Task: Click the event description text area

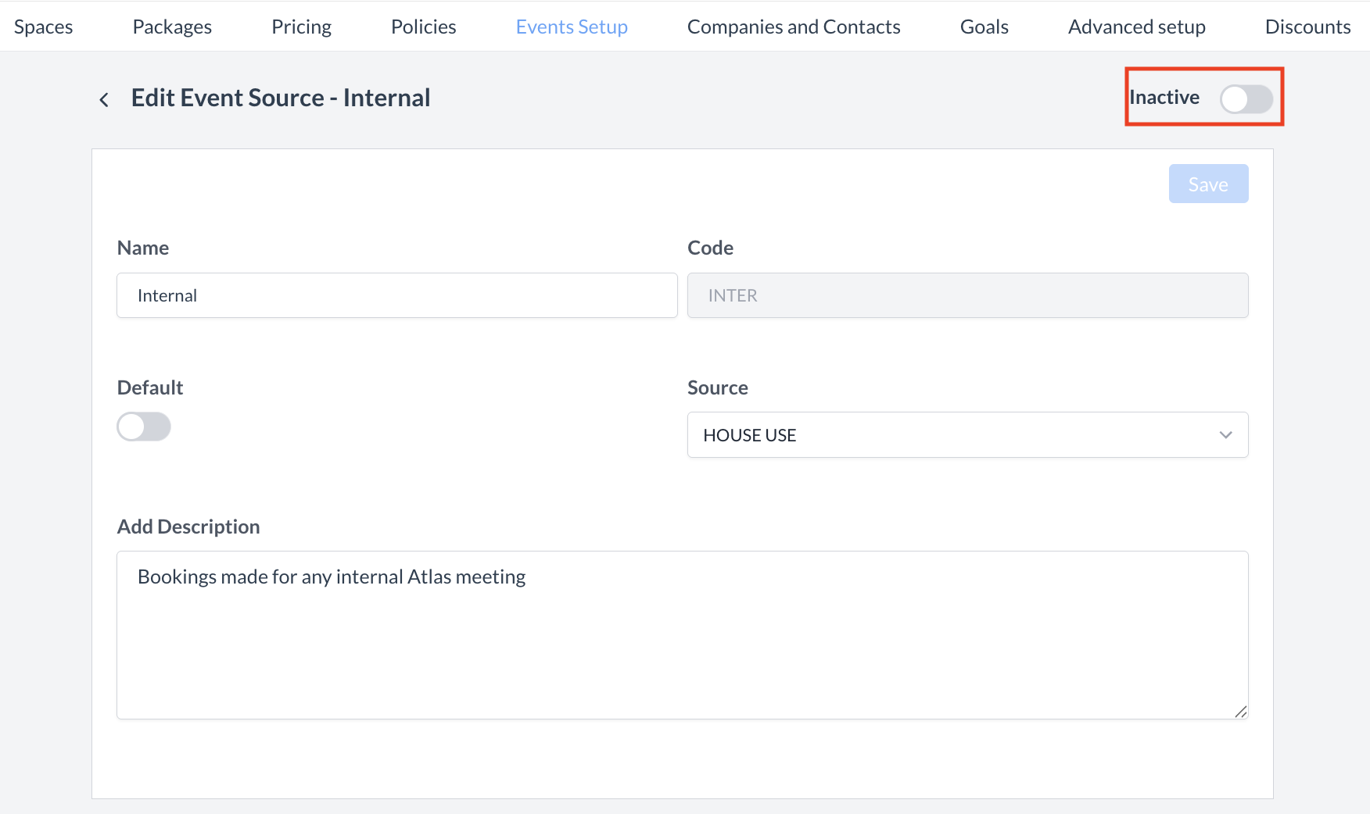Action: tap(682, 634)
